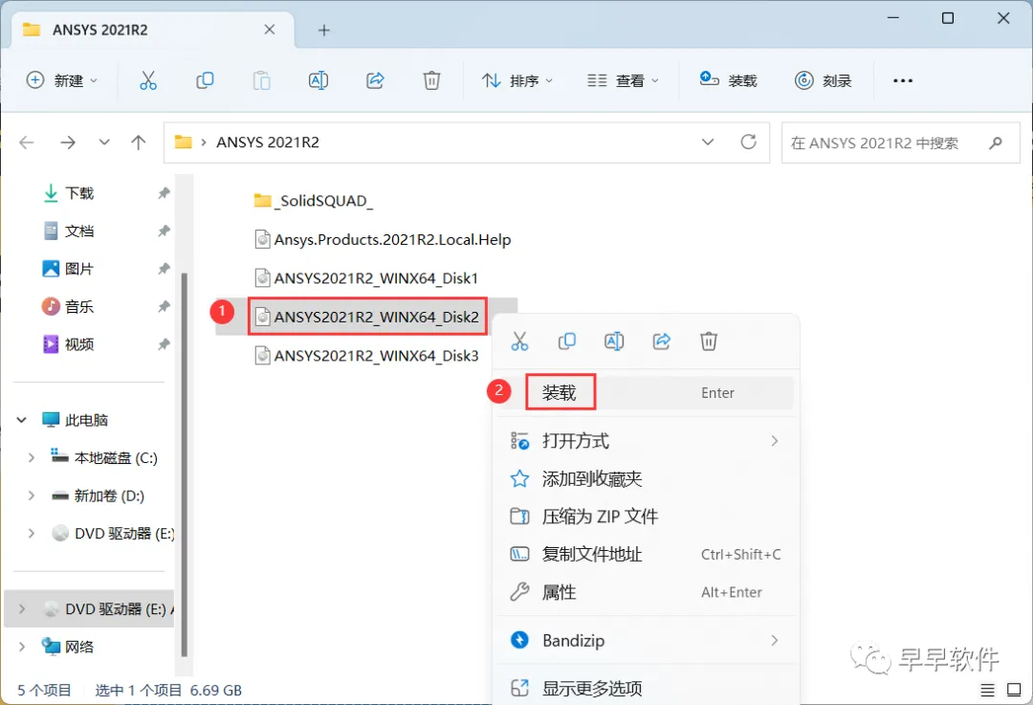
Task: Refresh the ANSYS 2021R2 folder
Action: [748, 142]
